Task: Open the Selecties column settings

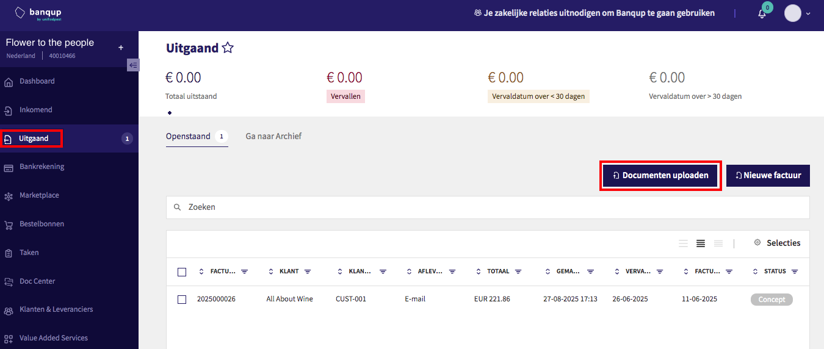Action: point(777,243)
